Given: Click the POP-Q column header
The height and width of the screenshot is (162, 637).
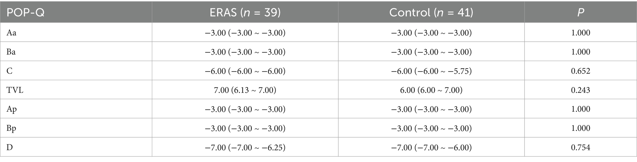Looking at the screenshot, I should click(x=26, y=12).
